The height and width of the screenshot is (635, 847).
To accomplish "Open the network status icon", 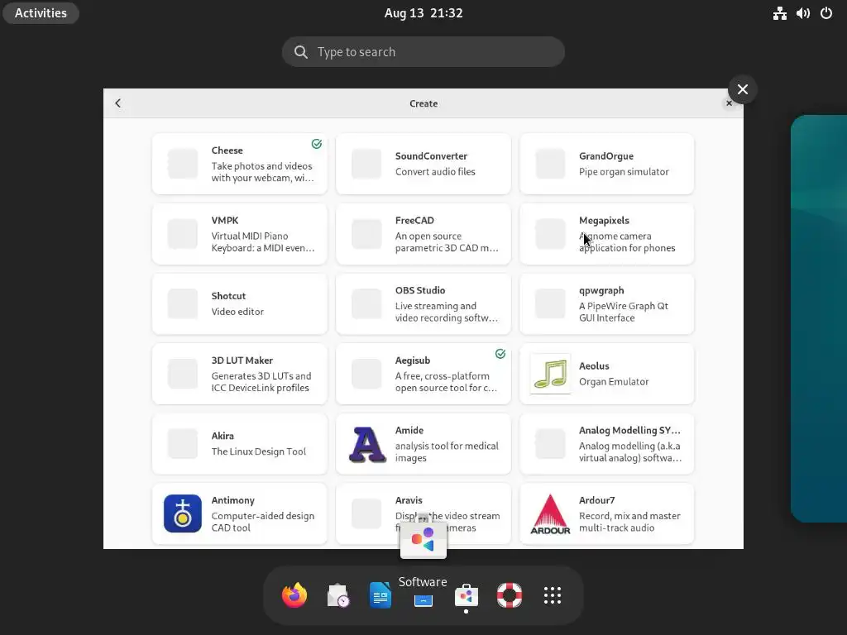I will [779, 13].
